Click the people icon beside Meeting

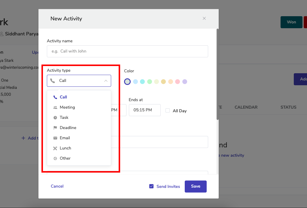click(x=55, y=107)
